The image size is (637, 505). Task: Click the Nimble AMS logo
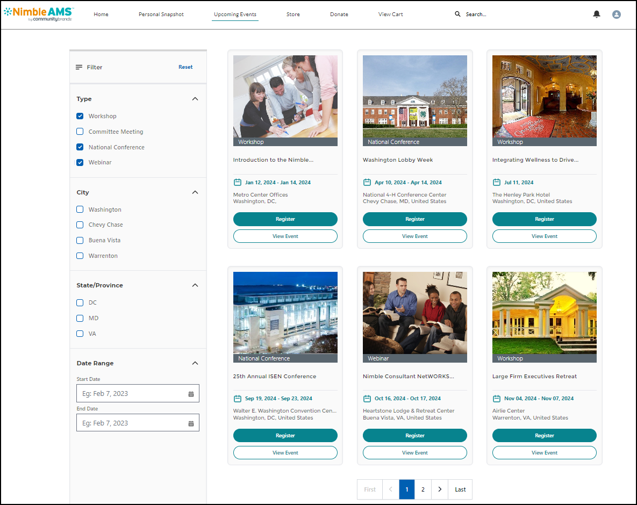coord(38,14)
